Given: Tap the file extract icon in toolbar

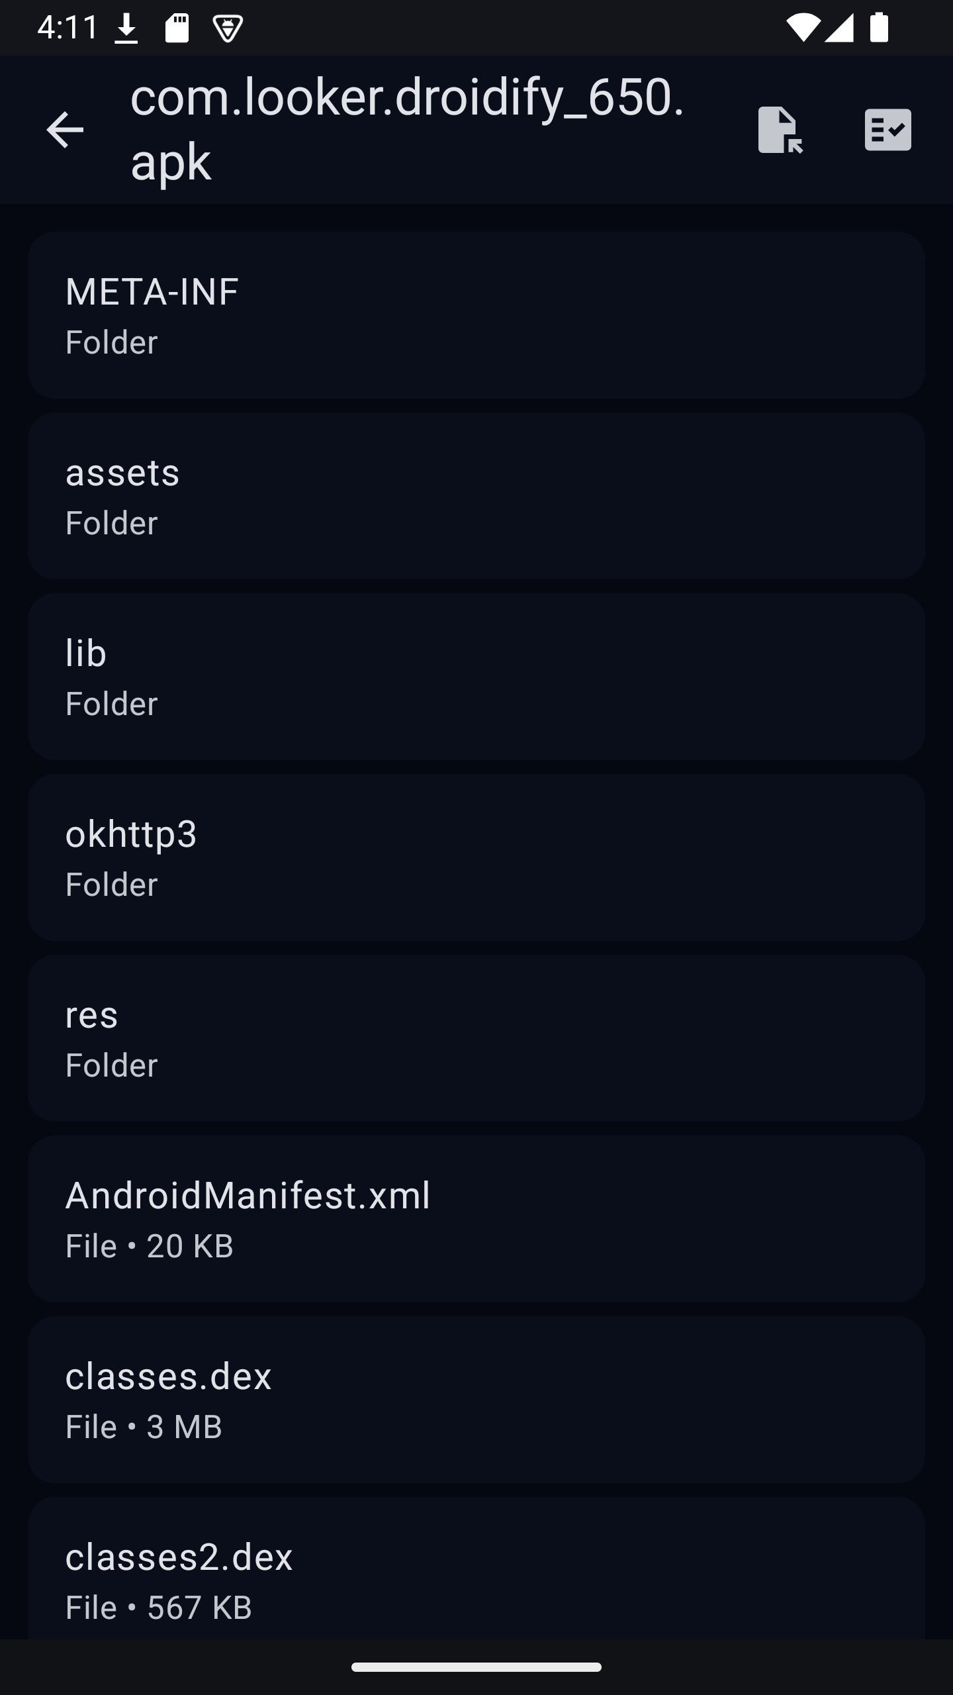Looking at the screenshot, I should pos(780,129).
